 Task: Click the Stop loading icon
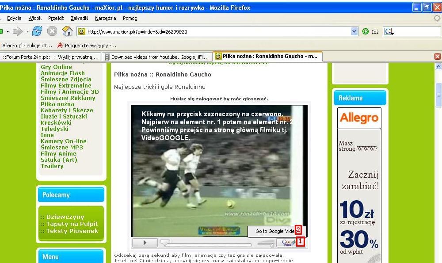click(52, 31)
